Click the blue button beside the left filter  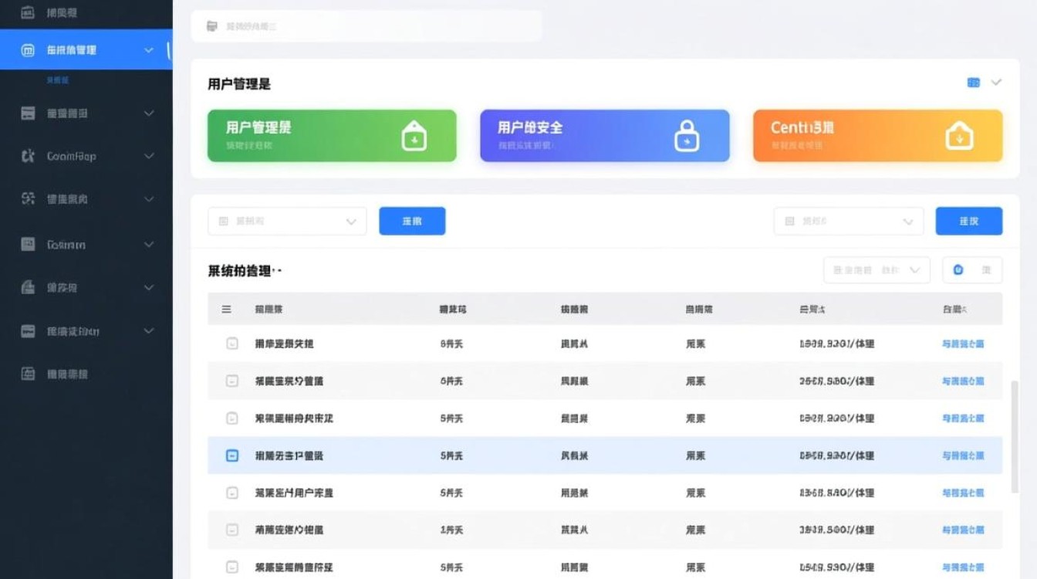pos(412,221)
